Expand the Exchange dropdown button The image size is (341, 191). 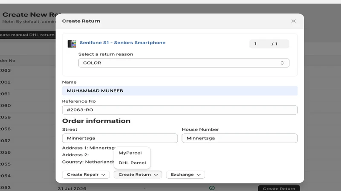click(185, 174)
